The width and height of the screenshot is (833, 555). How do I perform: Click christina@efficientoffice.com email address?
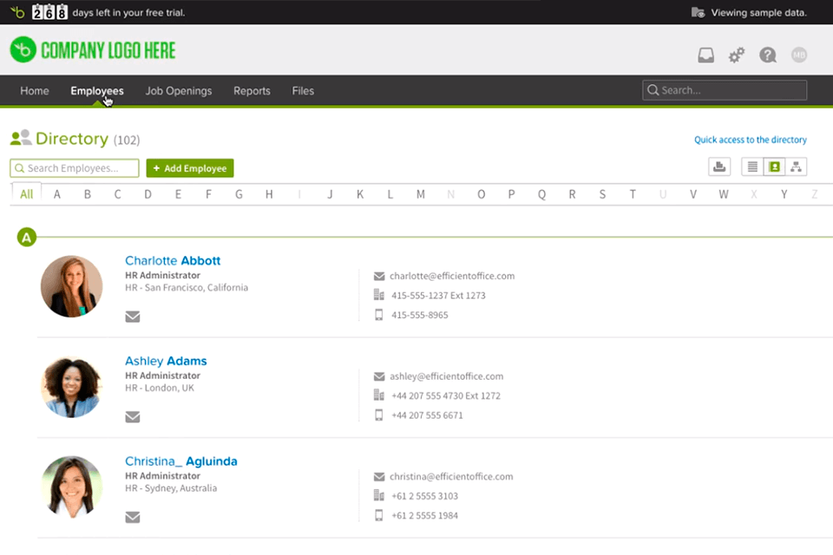[x=451, y=476]
